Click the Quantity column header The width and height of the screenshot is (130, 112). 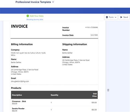55,95
